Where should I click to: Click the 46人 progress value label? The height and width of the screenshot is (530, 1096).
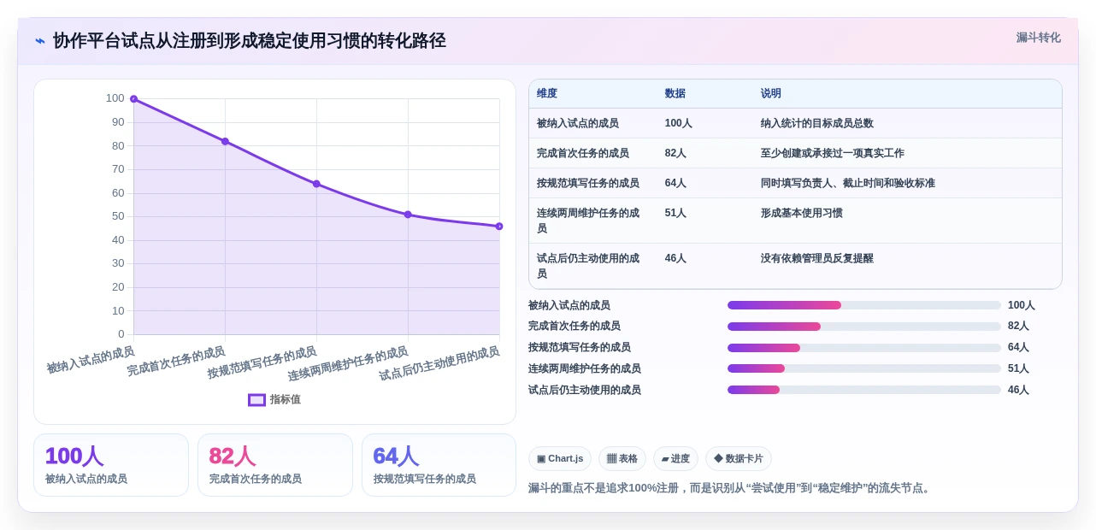pyautogui.click(x=1018, y=390)
